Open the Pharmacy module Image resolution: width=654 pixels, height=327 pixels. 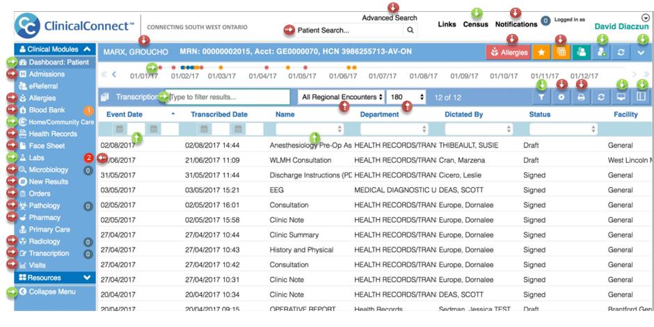point(45,217)
